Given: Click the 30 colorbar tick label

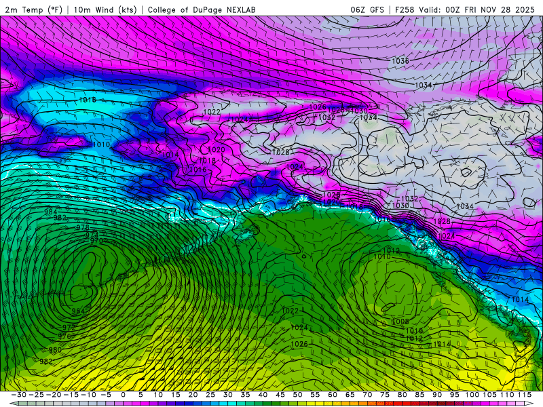Looking at the screenshot, I should point(227,395).
